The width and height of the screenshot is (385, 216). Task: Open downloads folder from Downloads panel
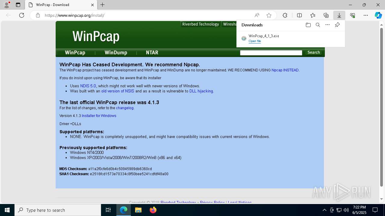click(308, 25)
